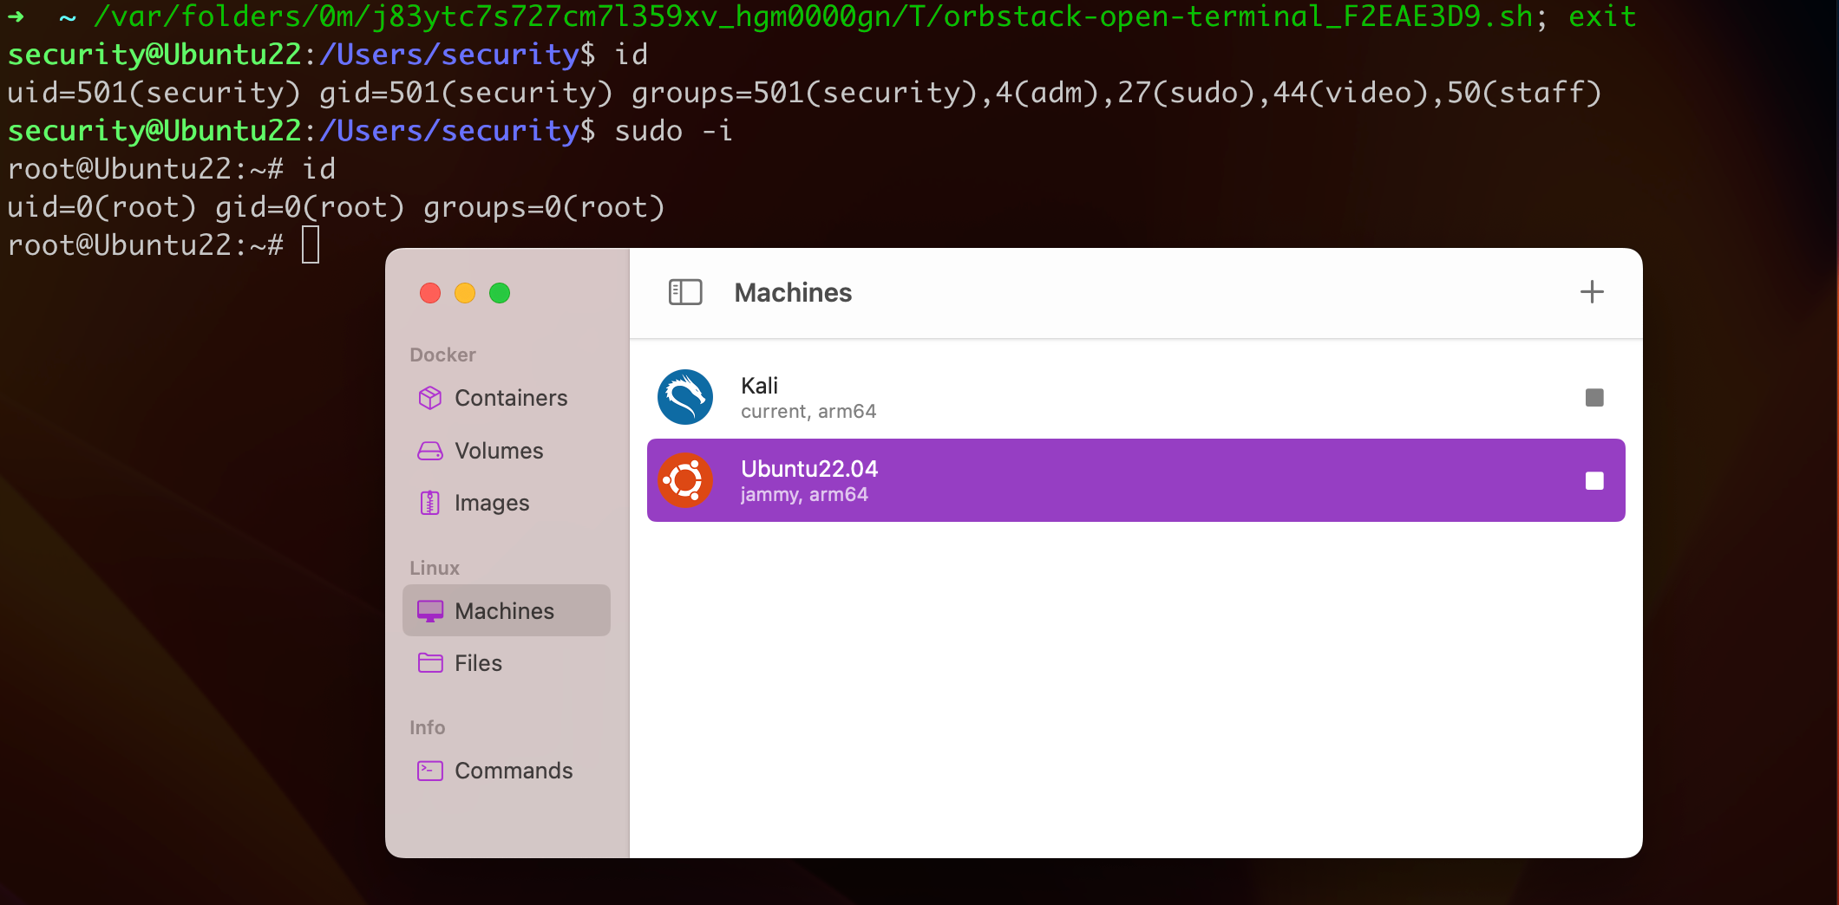Stop the Ubuntu22.04 machine
The height and width of the screenshot is (905, 1839).
(x=1594, y=481)
